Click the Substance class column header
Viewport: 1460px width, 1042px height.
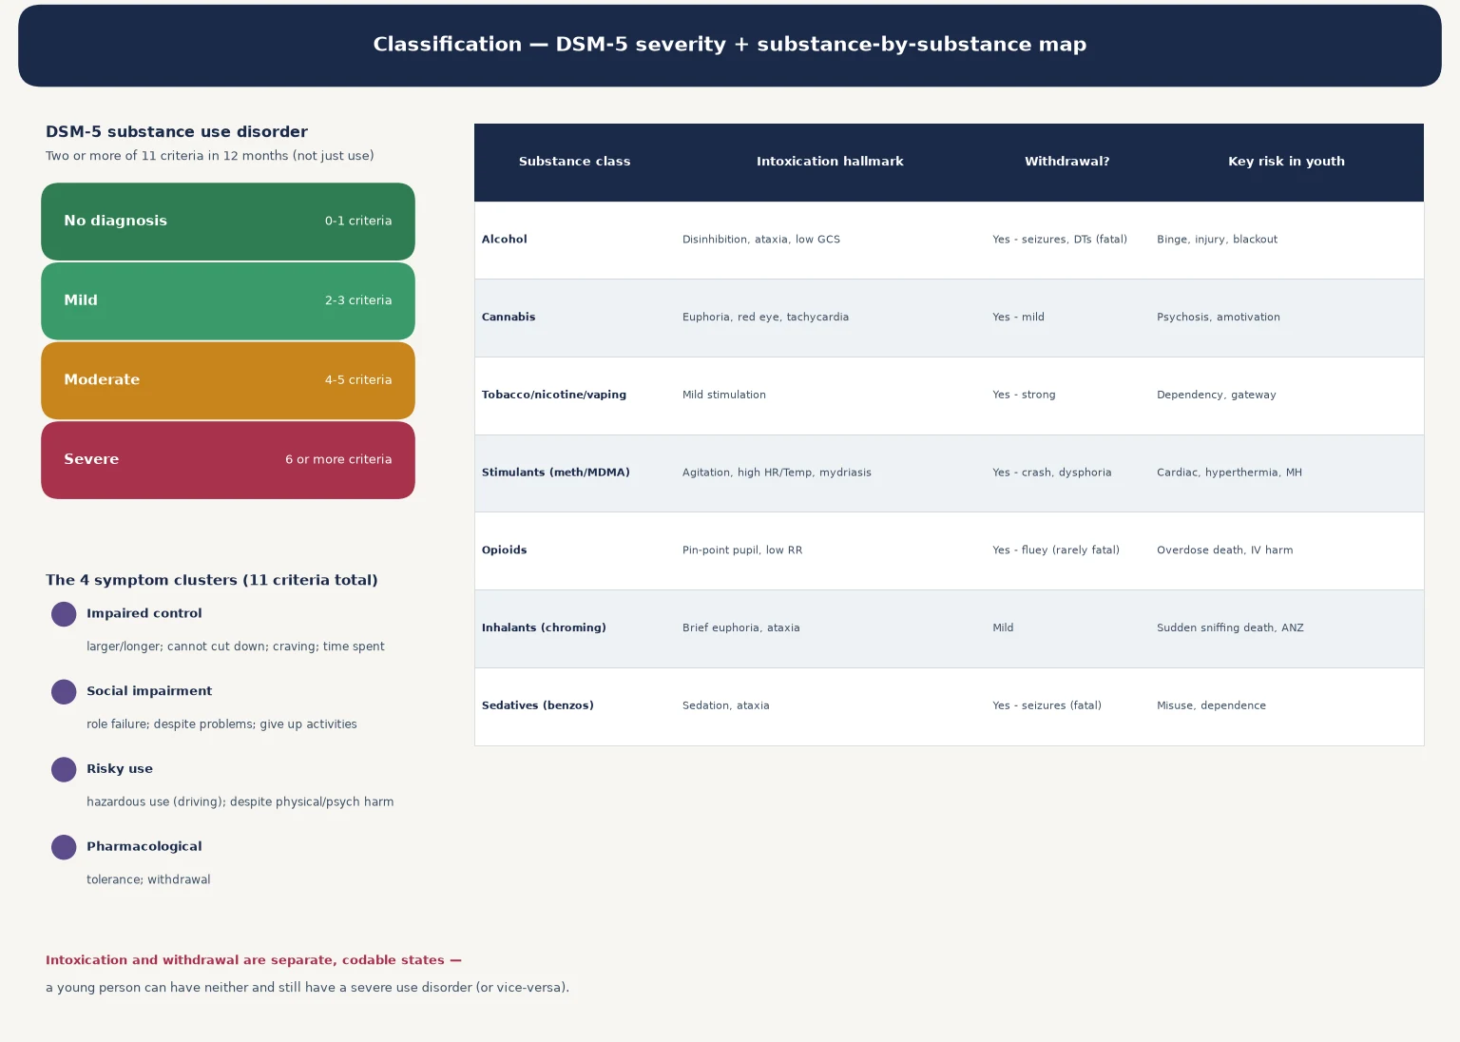pyautogui.click(x=574, y=162)
